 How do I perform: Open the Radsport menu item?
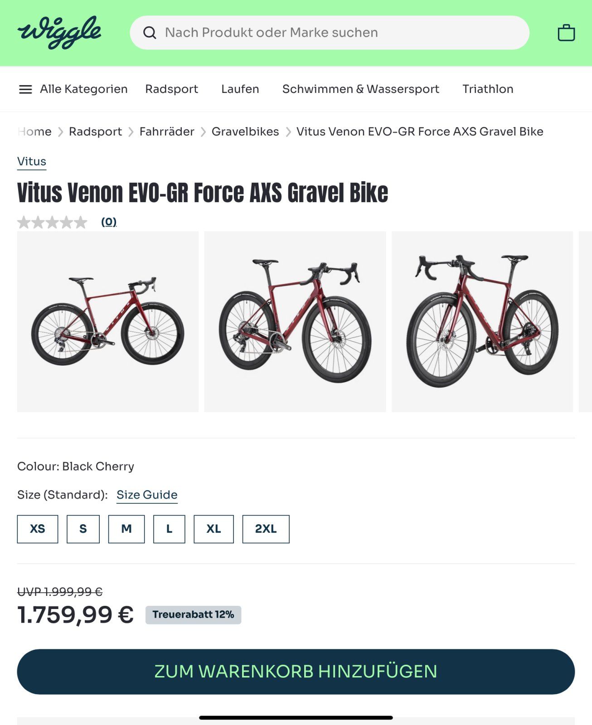pos(172,89)
